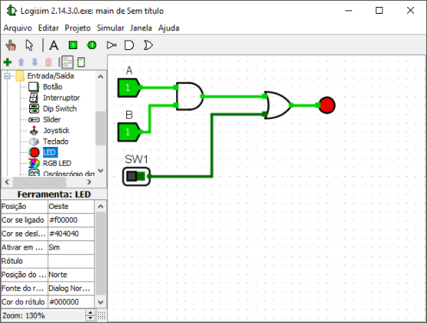427x323 pixels.
Task: Open the Simular menu
Action: [111, 28]
